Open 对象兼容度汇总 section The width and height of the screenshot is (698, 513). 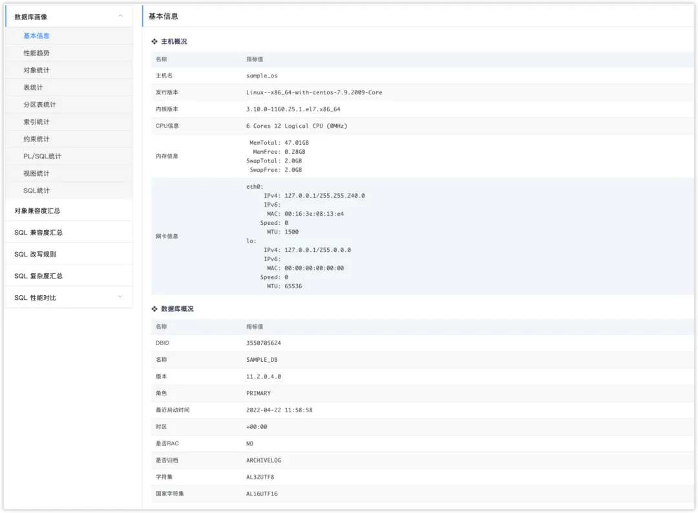click(x=37, y=211)
